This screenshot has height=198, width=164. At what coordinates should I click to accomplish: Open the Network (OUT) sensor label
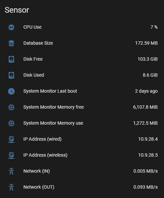point(39,187)
